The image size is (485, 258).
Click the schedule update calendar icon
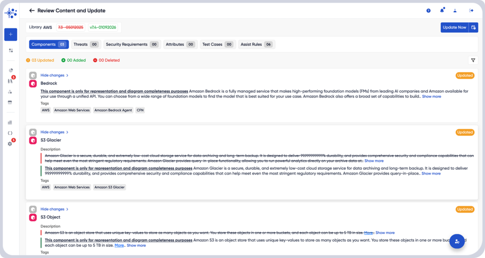click(473, 28)
